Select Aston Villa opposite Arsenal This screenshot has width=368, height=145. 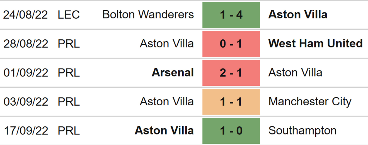295,73
